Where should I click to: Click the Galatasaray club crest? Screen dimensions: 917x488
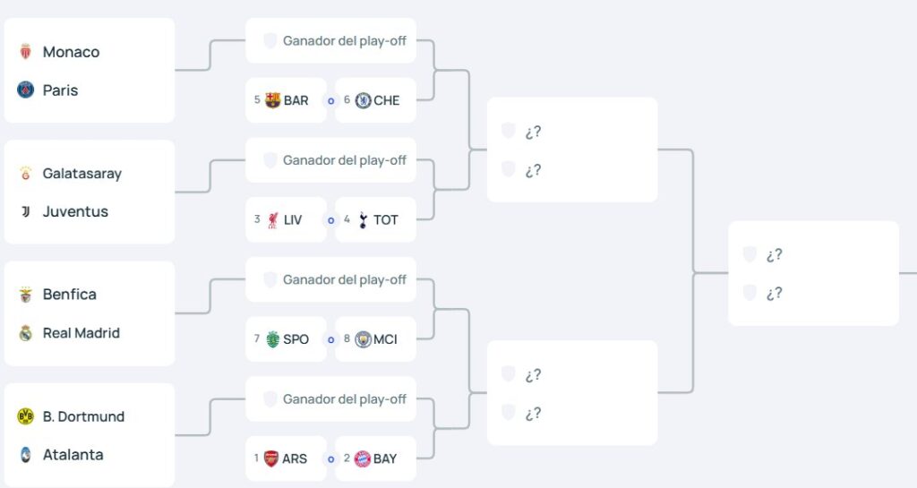(x=25, y=174)
